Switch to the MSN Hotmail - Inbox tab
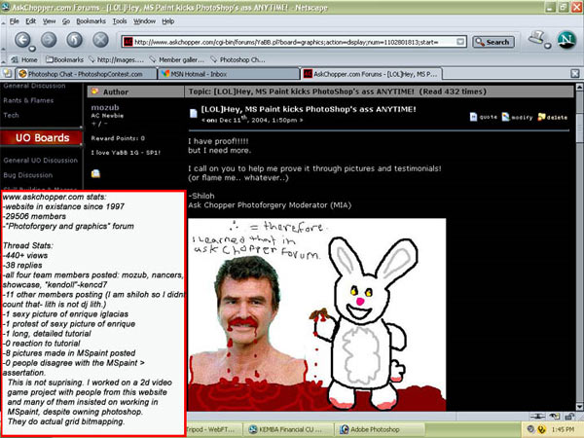 [229, 74]
